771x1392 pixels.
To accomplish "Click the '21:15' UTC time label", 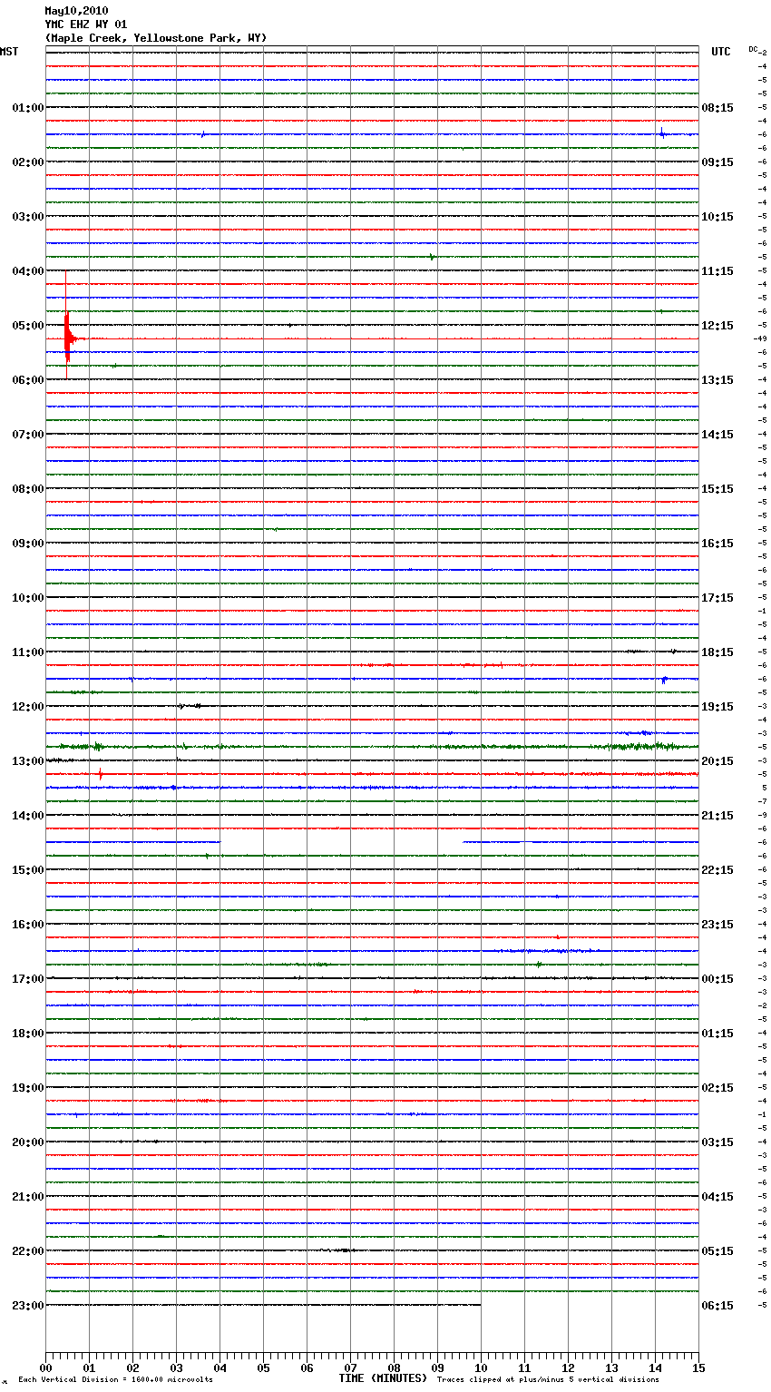I will [717, 816].
